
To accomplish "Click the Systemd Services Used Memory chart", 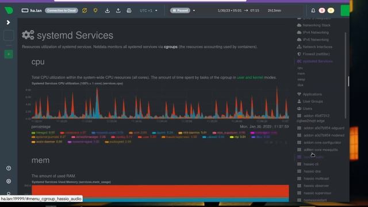I will click(160, 193).
